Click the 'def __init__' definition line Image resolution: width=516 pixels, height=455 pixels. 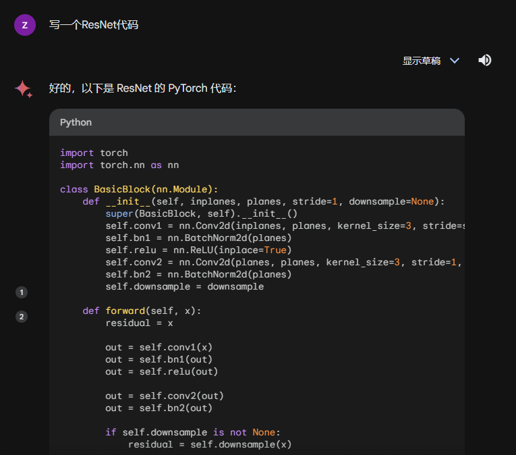264,201
